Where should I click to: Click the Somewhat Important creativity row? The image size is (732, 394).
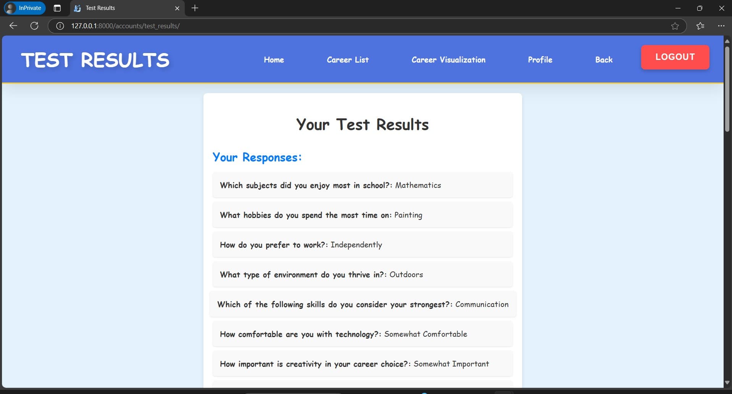[363, 364]
